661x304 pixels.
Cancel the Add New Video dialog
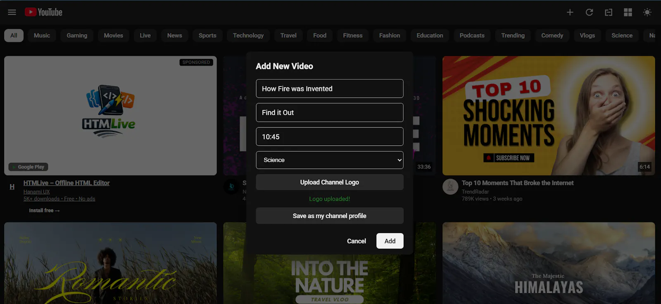pos(357,241)
